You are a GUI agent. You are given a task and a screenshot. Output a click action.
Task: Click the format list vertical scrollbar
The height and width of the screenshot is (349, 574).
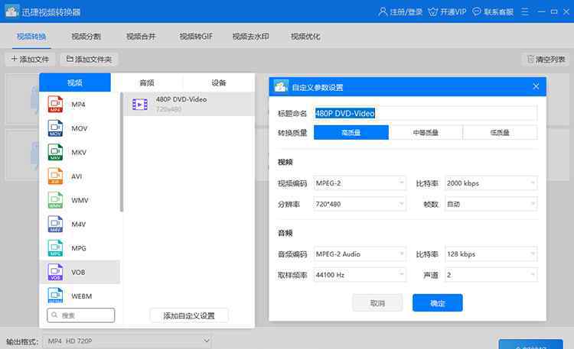tap(120, 153)
